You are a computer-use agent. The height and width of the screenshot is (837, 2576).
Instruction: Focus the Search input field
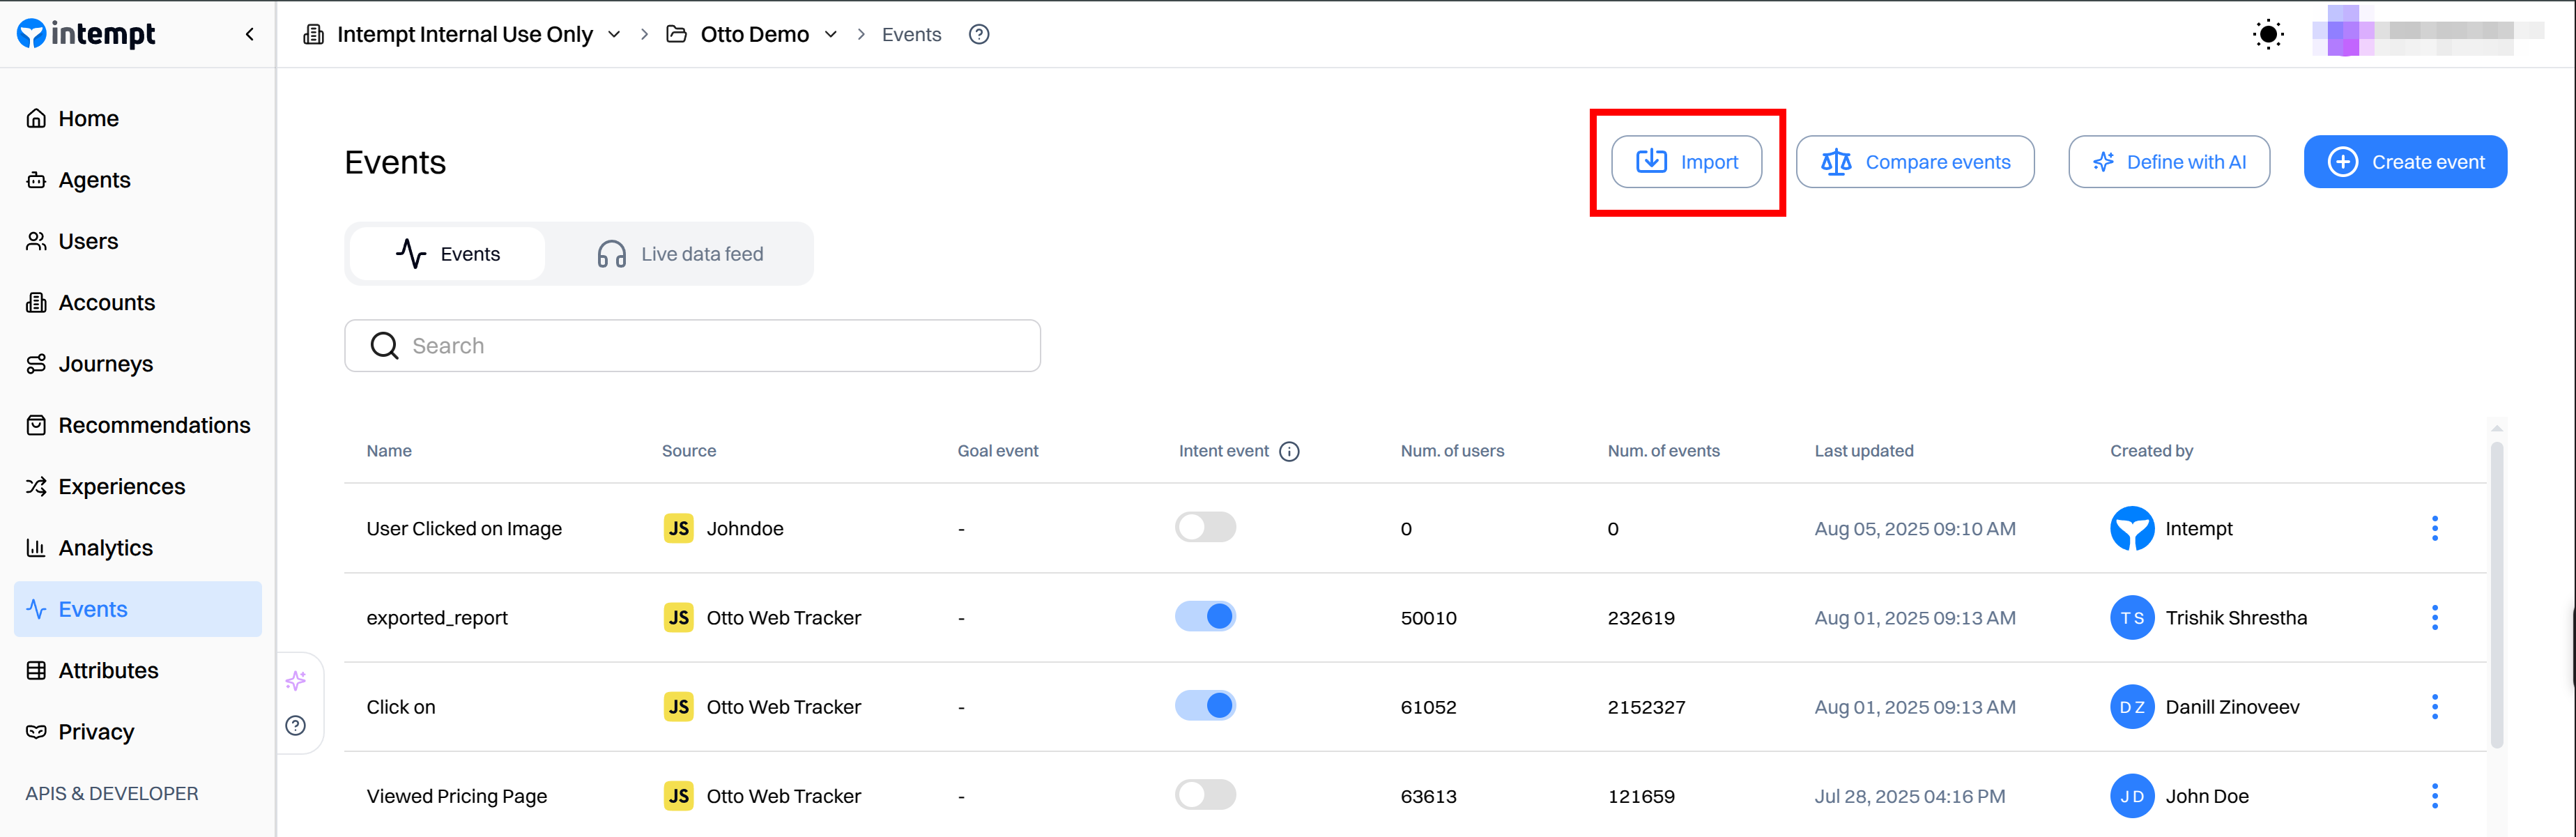pos(692,346)
